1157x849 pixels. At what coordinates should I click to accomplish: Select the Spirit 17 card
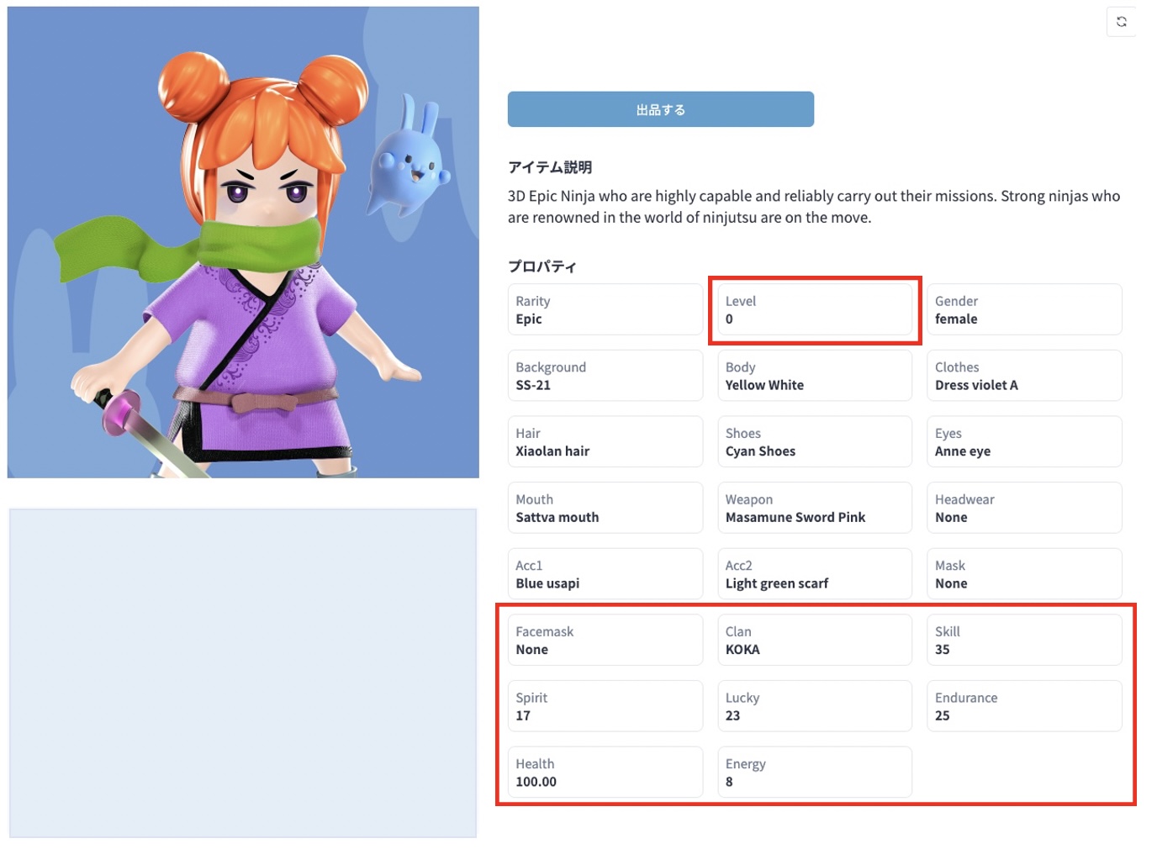click(x=605, y=706)
